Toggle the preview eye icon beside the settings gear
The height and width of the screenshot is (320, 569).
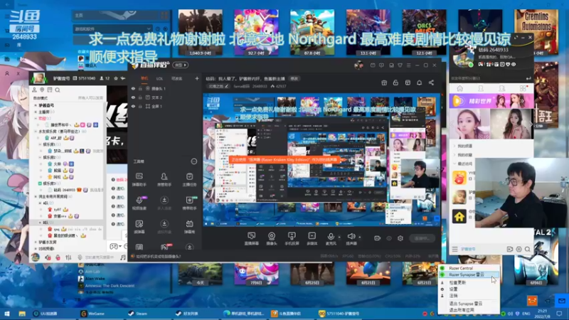[x=389, y=238]
